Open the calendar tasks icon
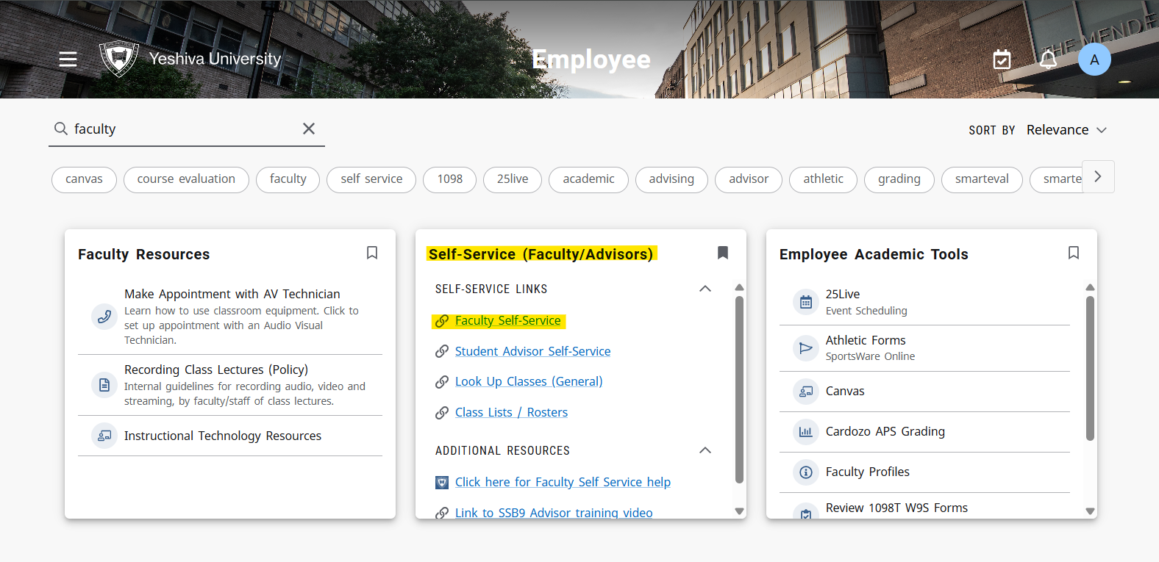This screenshot has height=562, width=1159. pos(1002,60)
